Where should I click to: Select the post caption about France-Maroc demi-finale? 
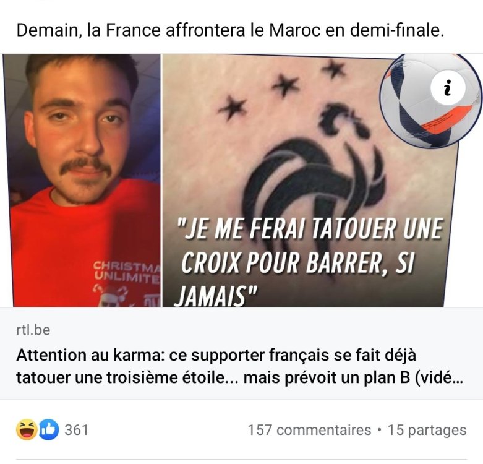230,30
